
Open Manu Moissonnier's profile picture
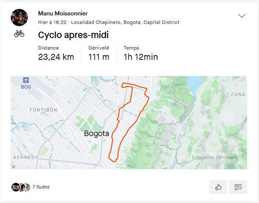[x=19, y=18]
